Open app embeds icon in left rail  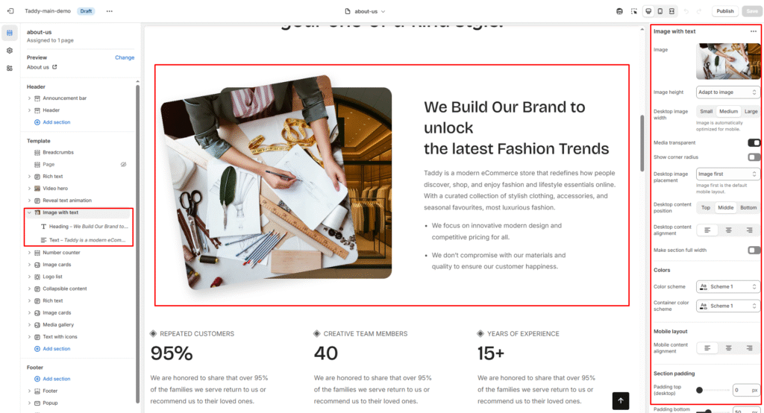[x=9, y=68]
